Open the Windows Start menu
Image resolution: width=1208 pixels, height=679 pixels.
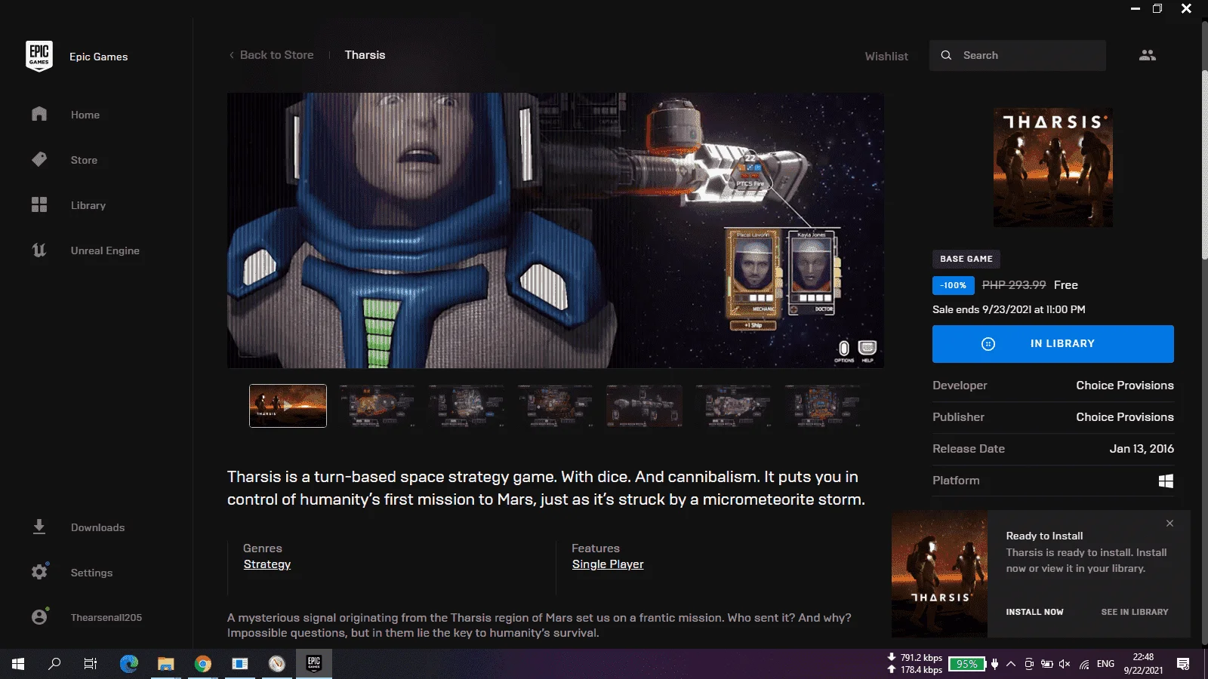(x=18, y=664)
